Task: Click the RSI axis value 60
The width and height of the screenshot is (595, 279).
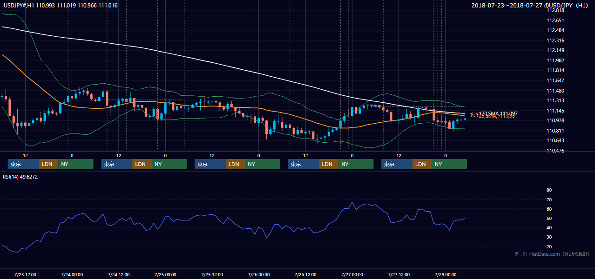Action: 549,209
